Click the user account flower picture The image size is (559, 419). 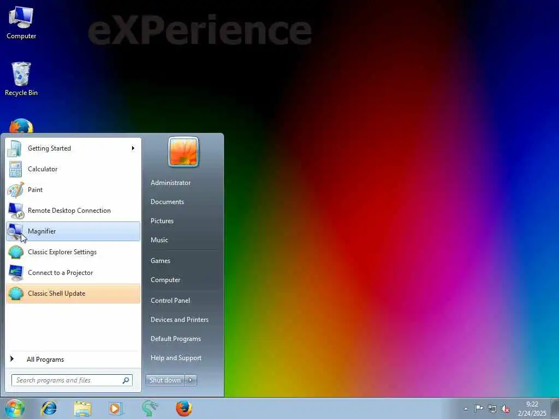[x=183, y=152]
